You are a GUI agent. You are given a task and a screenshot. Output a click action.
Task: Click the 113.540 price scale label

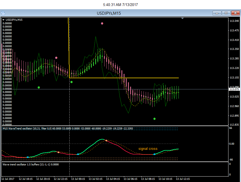tap(234, 21)
